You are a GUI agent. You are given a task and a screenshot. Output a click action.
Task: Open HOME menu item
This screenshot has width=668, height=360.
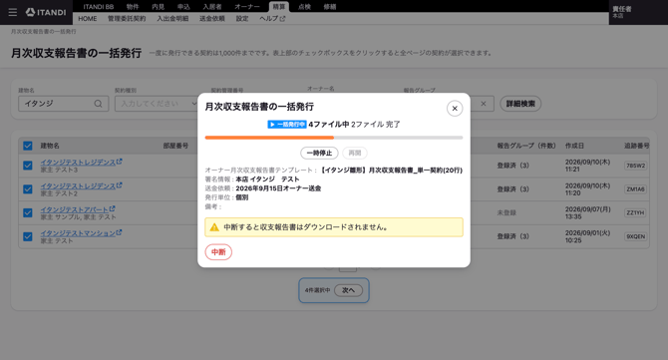tap(88, 19)
